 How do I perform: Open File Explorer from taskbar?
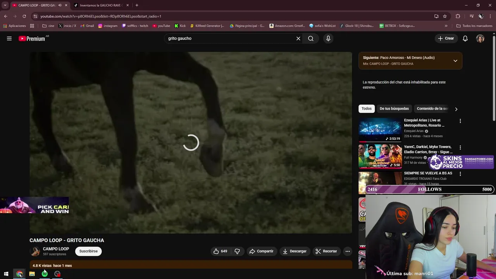click(x=32, y=274)
